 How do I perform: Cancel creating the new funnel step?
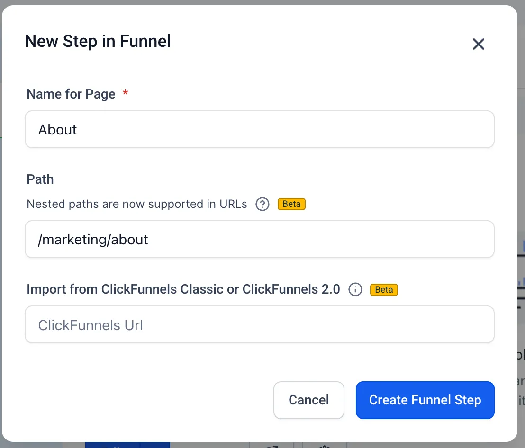pos(309,400)
